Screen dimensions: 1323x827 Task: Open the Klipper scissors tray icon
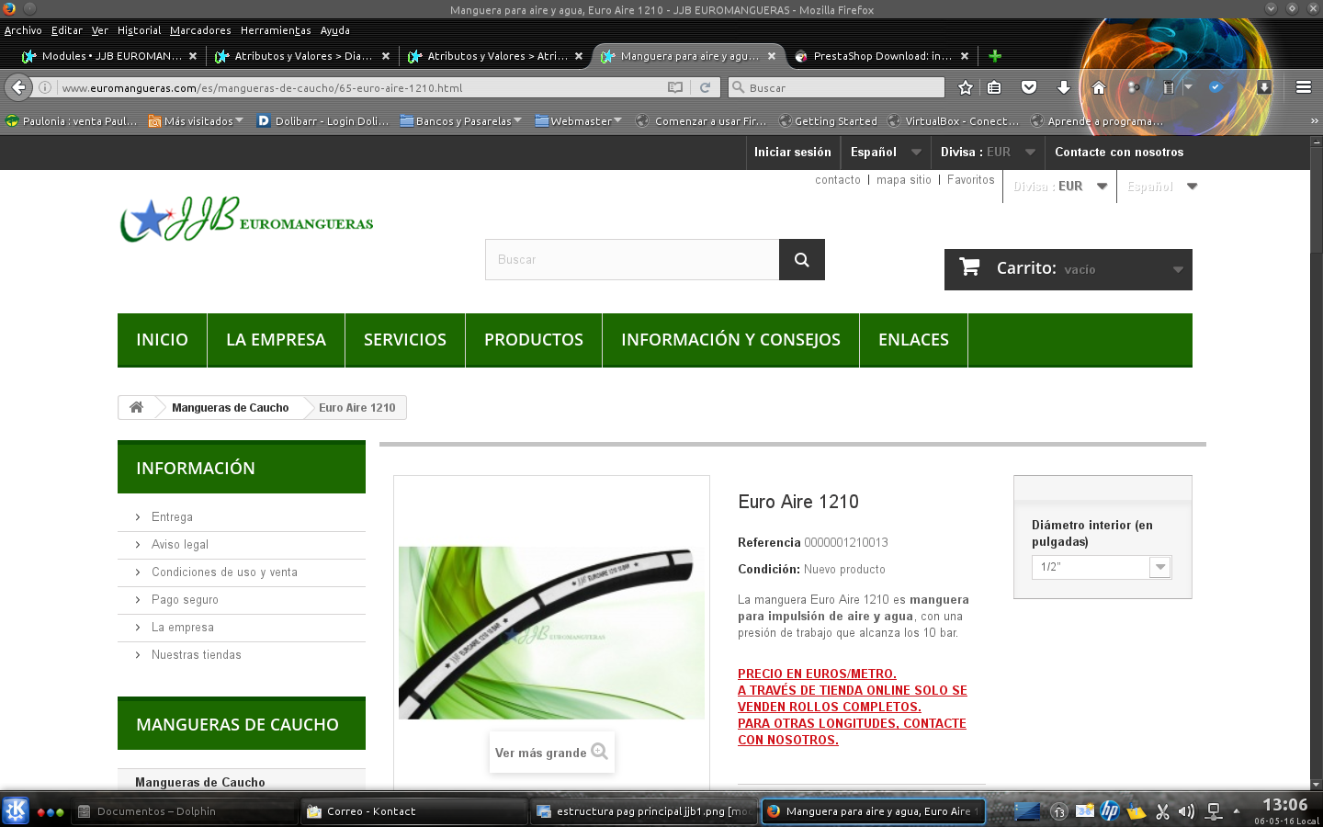tap(1162, 811)
